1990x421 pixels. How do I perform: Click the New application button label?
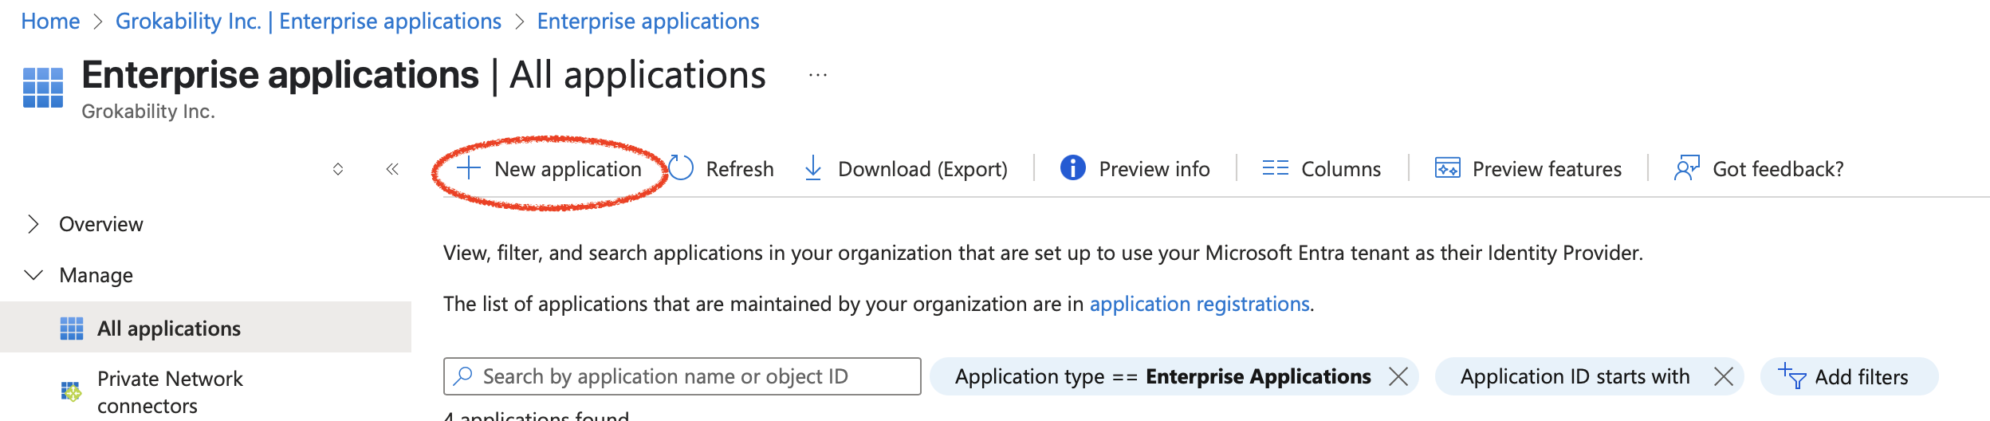pyautogui.click(x=568, y=169)
